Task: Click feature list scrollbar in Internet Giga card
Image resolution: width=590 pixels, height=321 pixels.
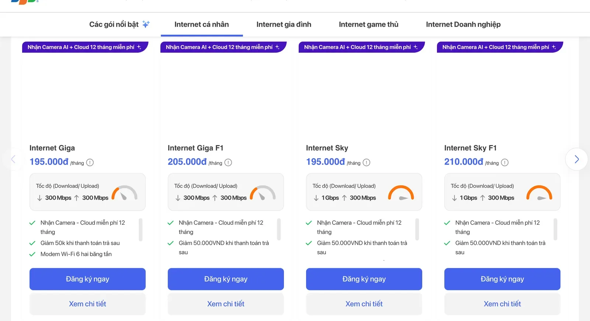Action: [140, 229]
